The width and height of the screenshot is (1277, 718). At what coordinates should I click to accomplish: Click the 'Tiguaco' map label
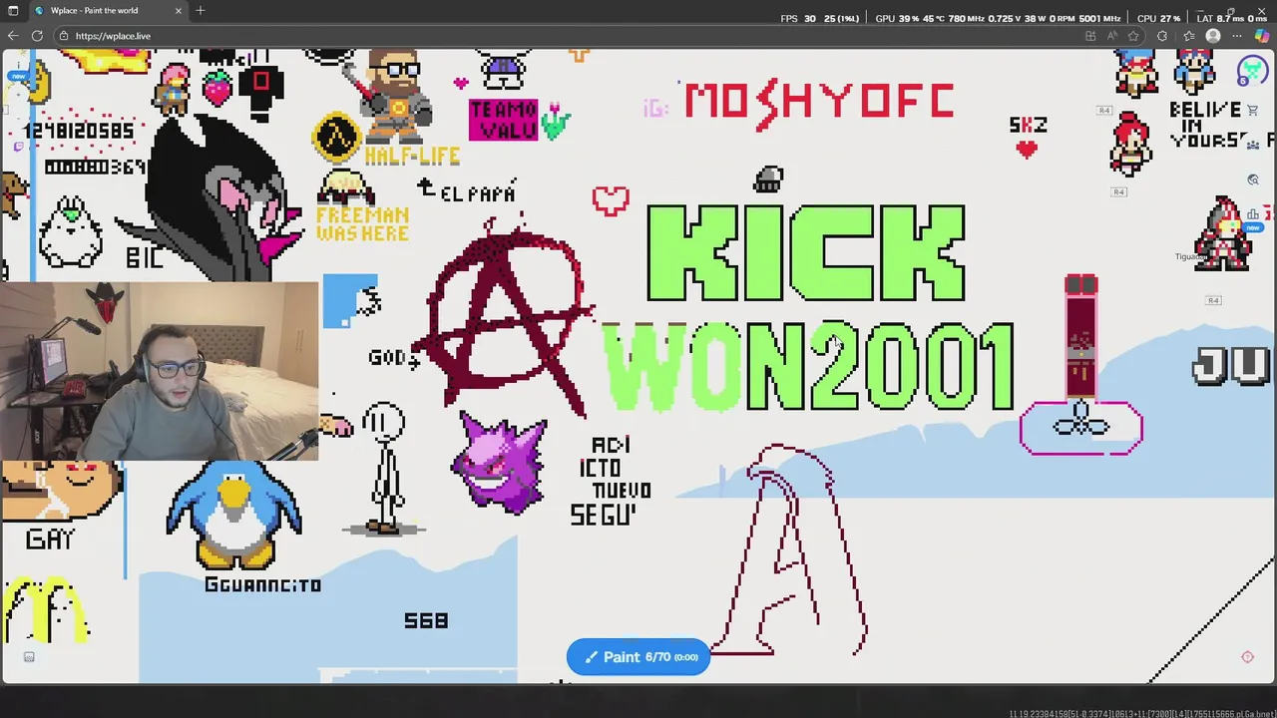click(1190, 256)
